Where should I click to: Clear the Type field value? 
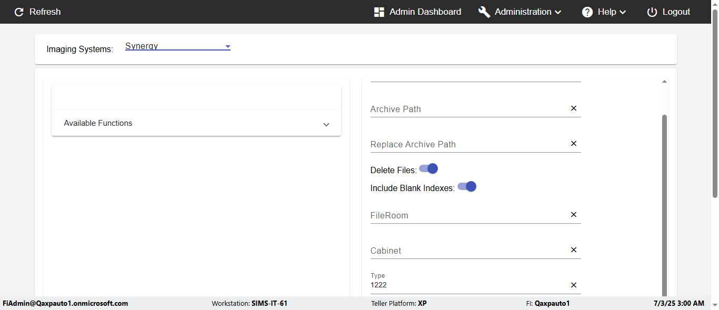point(574,285)
